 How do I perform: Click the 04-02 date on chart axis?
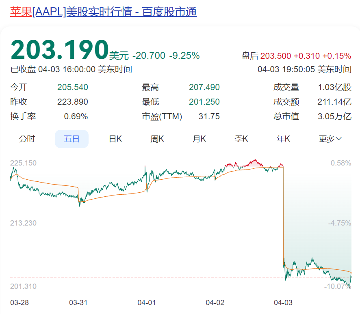point(215,303)
